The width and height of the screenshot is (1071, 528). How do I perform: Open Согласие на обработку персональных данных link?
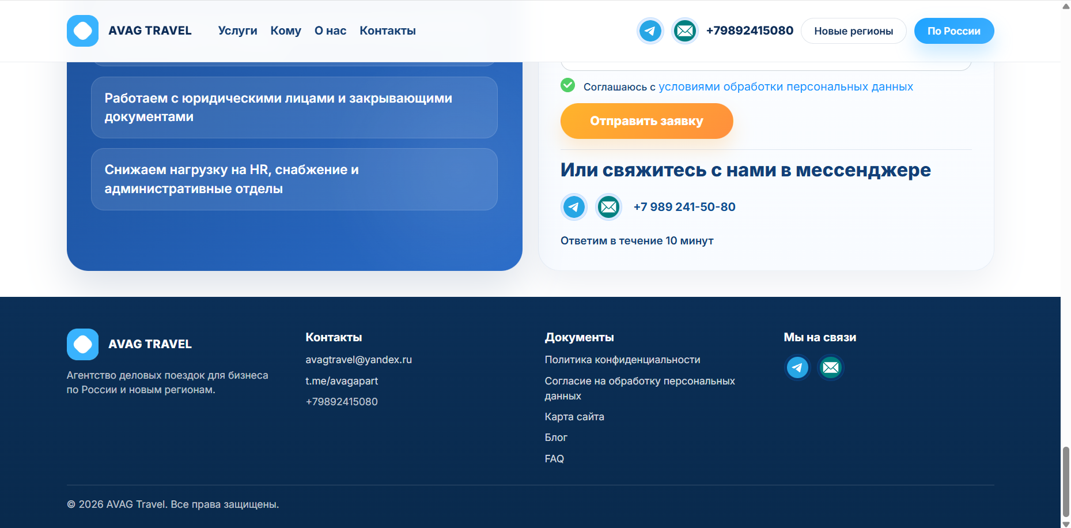tap(639, 389)
